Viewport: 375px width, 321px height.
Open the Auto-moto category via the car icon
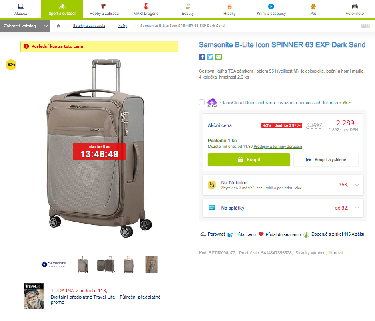pos(354,7)
